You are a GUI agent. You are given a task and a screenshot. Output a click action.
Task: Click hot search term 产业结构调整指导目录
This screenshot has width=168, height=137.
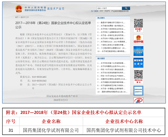click(120, 11)
